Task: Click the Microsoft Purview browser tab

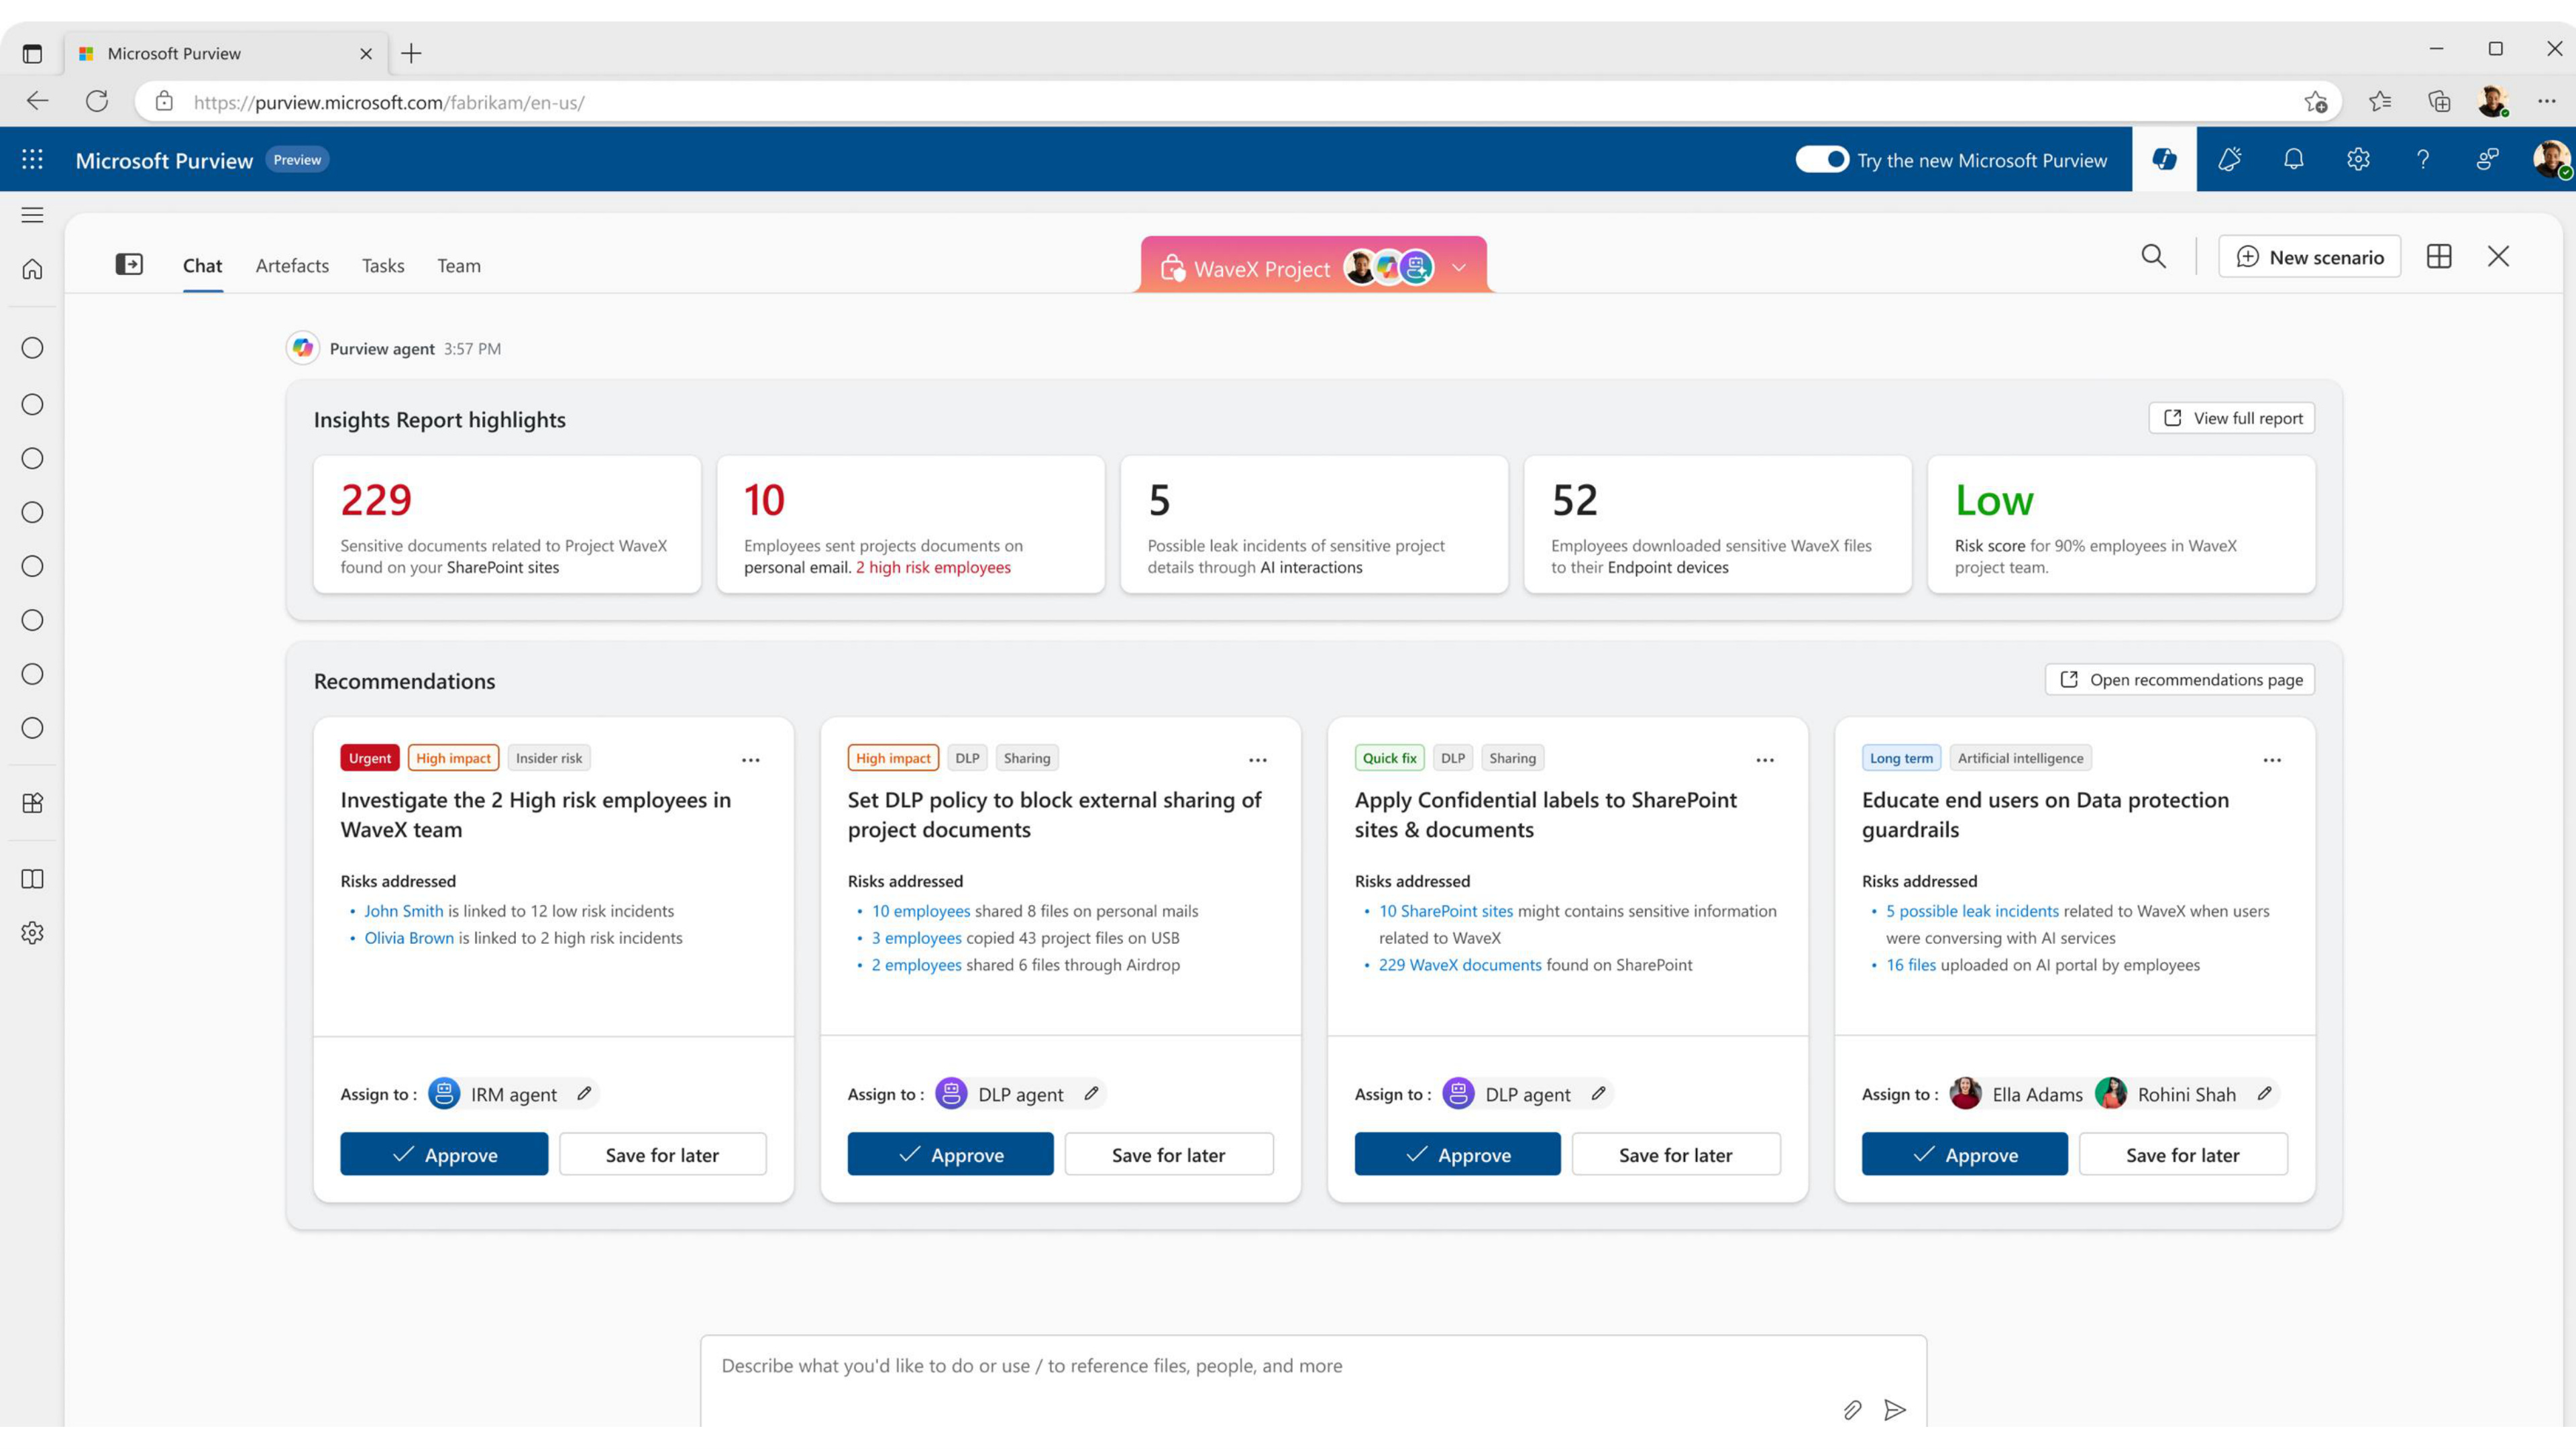Action: (x=227, y=53)
